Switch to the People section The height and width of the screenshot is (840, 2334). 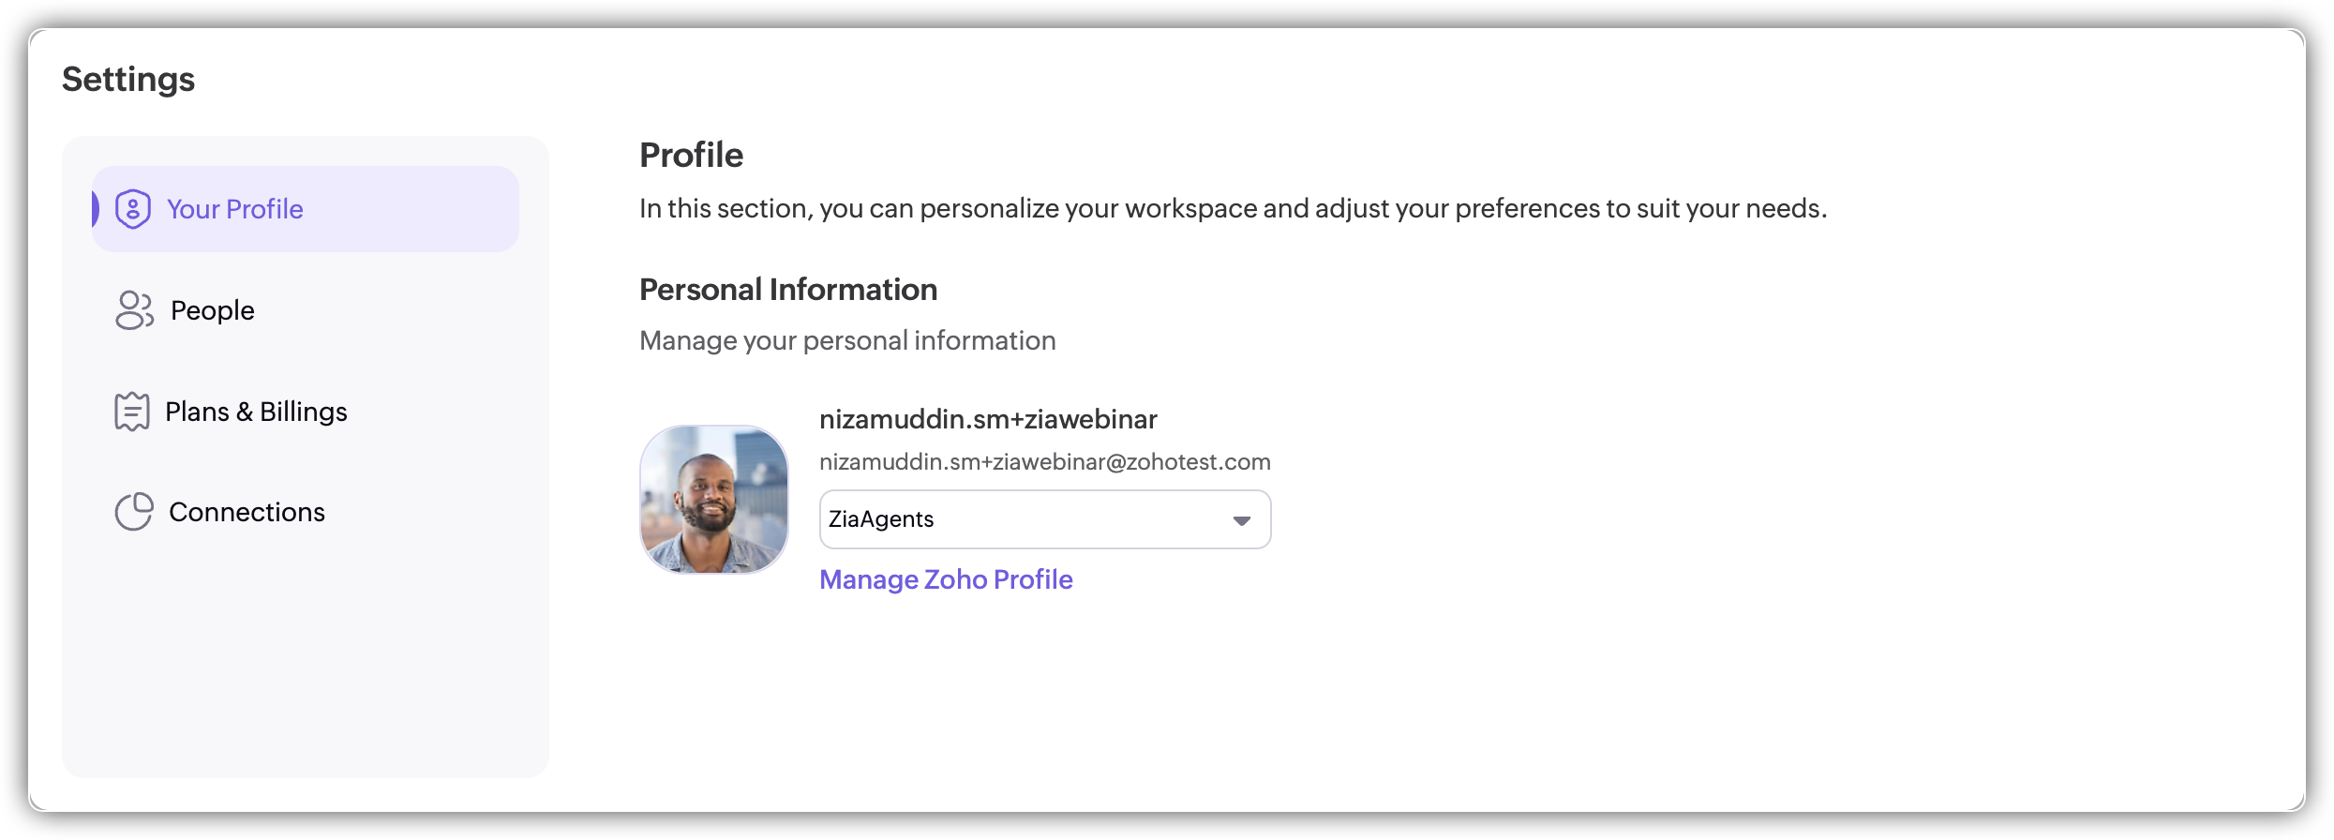213,310
